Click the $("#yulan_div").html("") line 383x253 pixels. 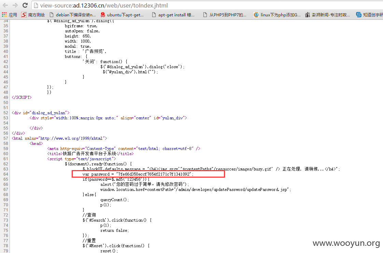click(x=130, y=72)
